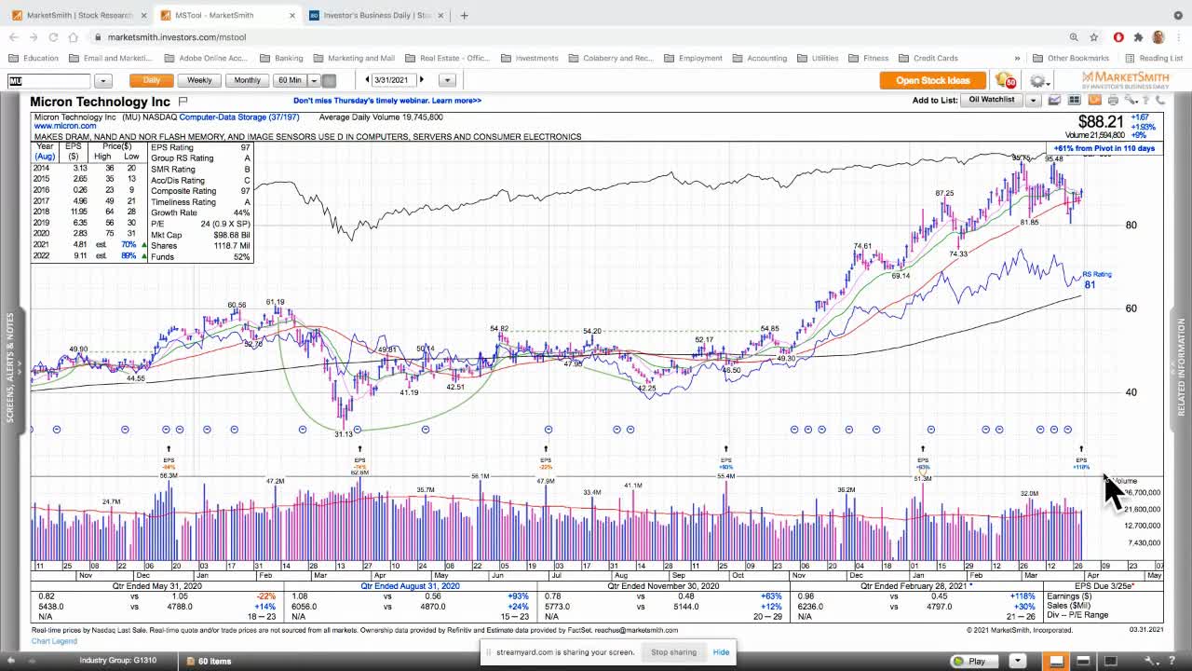Click the grid layout icon in top toolbar

(1074, 100)
